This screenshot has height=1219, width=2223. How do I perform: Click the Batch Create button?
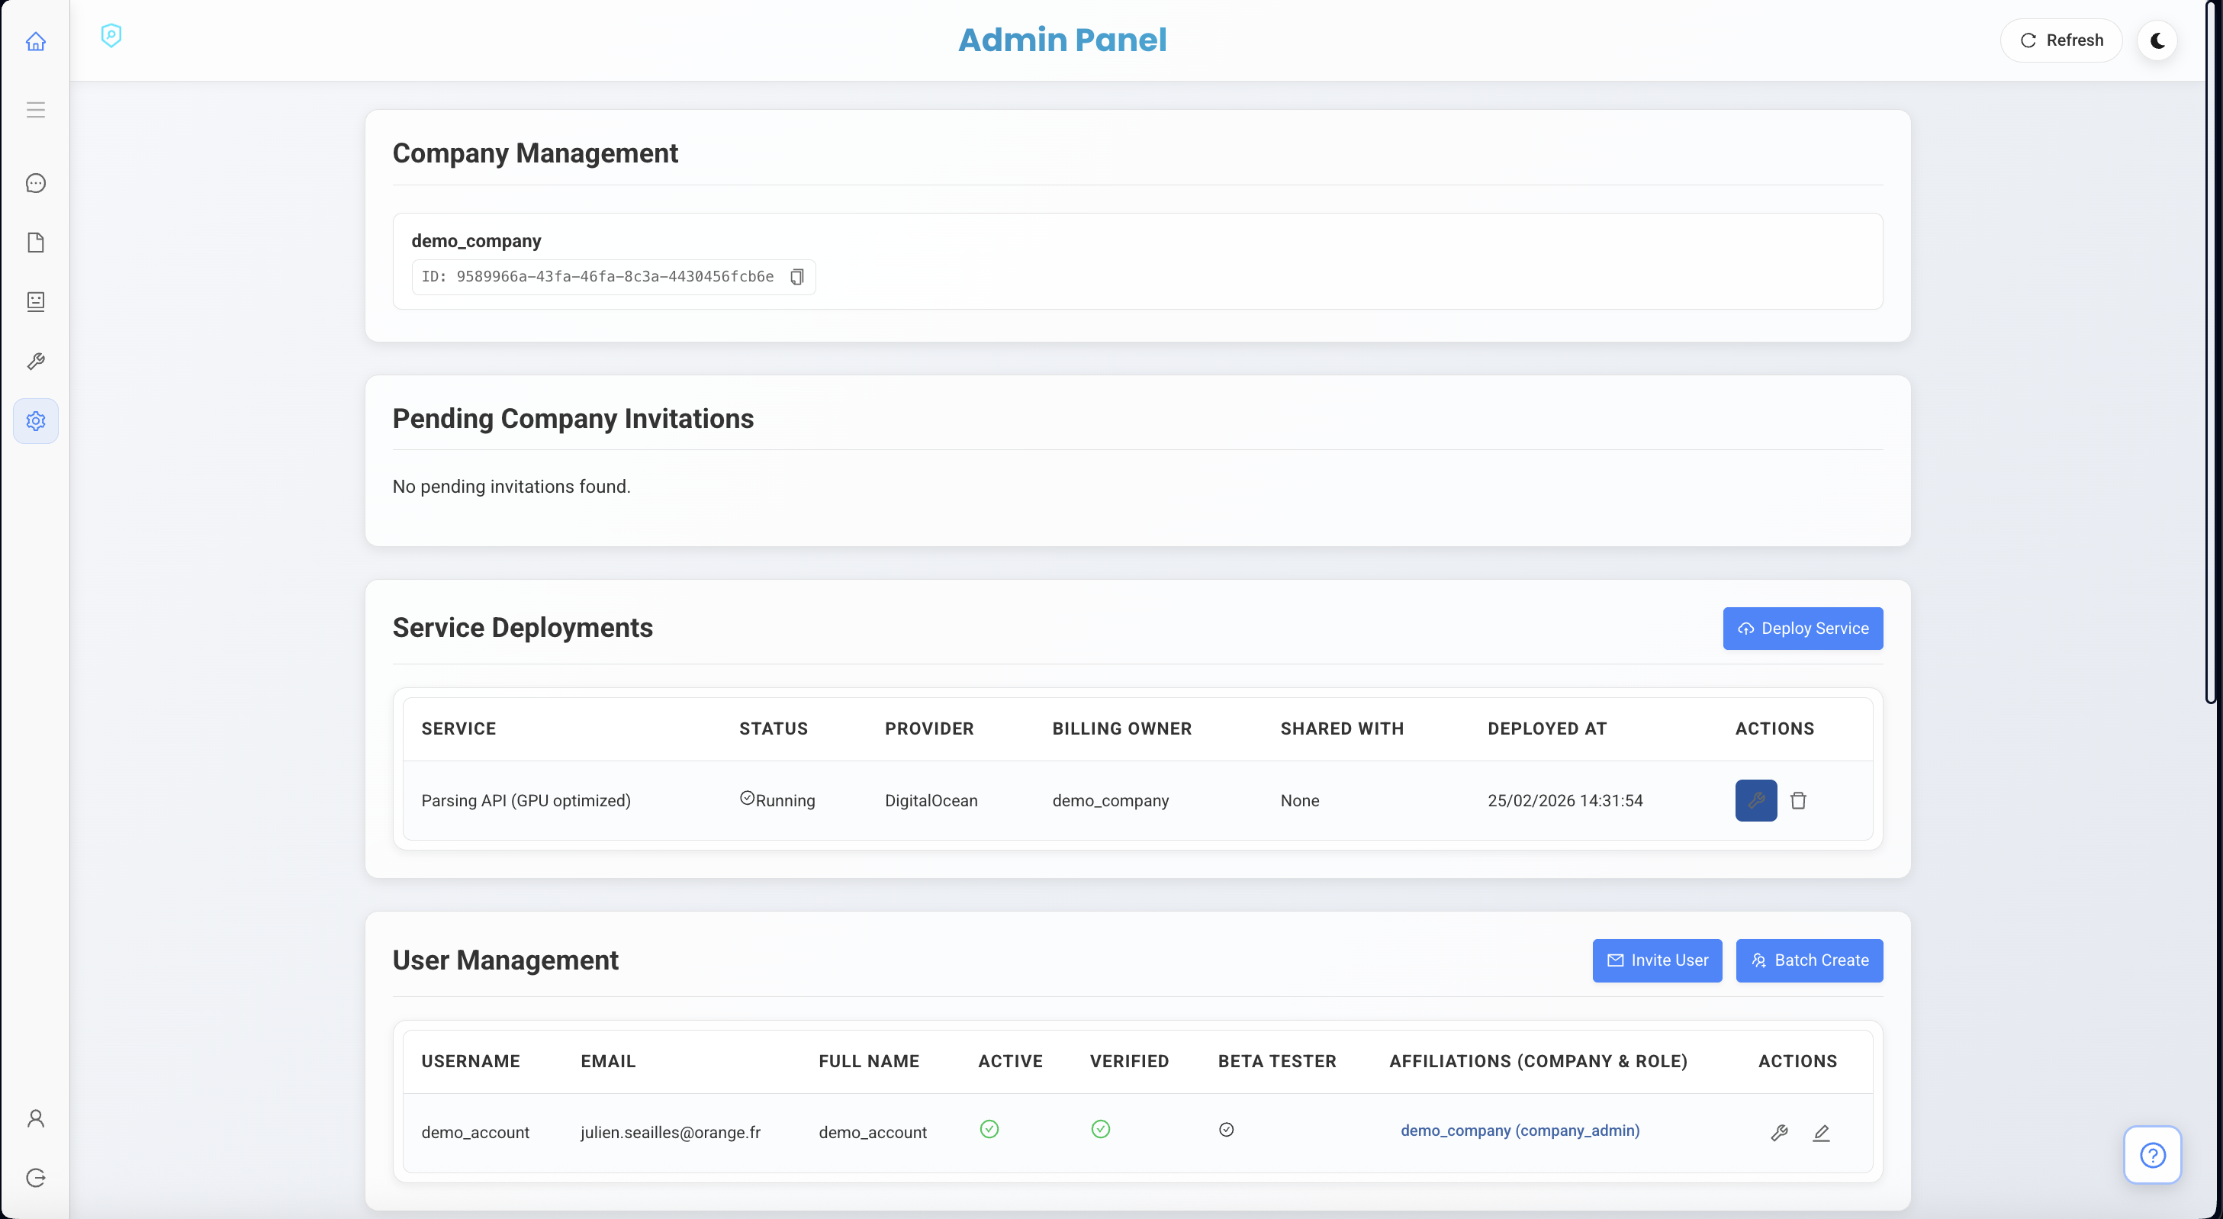(1809, 960)
